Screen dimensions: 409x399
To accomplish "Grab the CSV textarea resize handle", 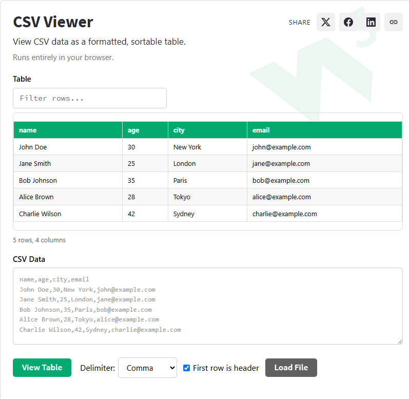I will (x=400, y=341).
